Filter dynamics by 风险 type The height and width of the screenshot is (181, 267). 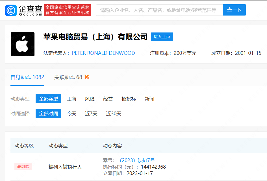(x=89, y=99)
